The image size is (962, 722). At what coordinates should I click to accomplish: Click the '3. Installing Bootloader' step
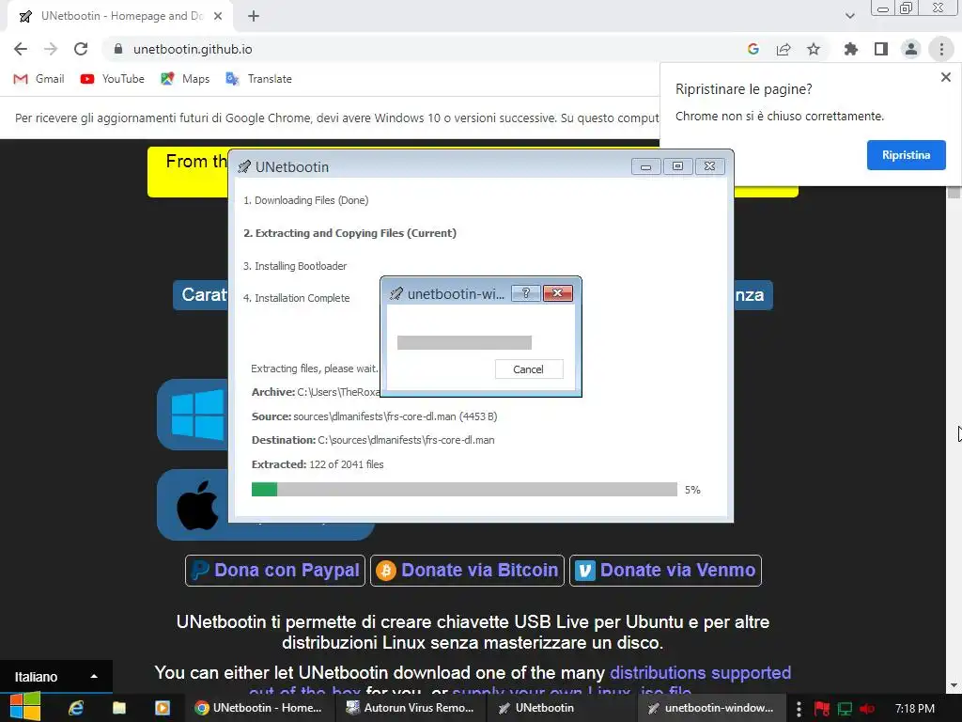pyautogui.click(x=294, y=266)
